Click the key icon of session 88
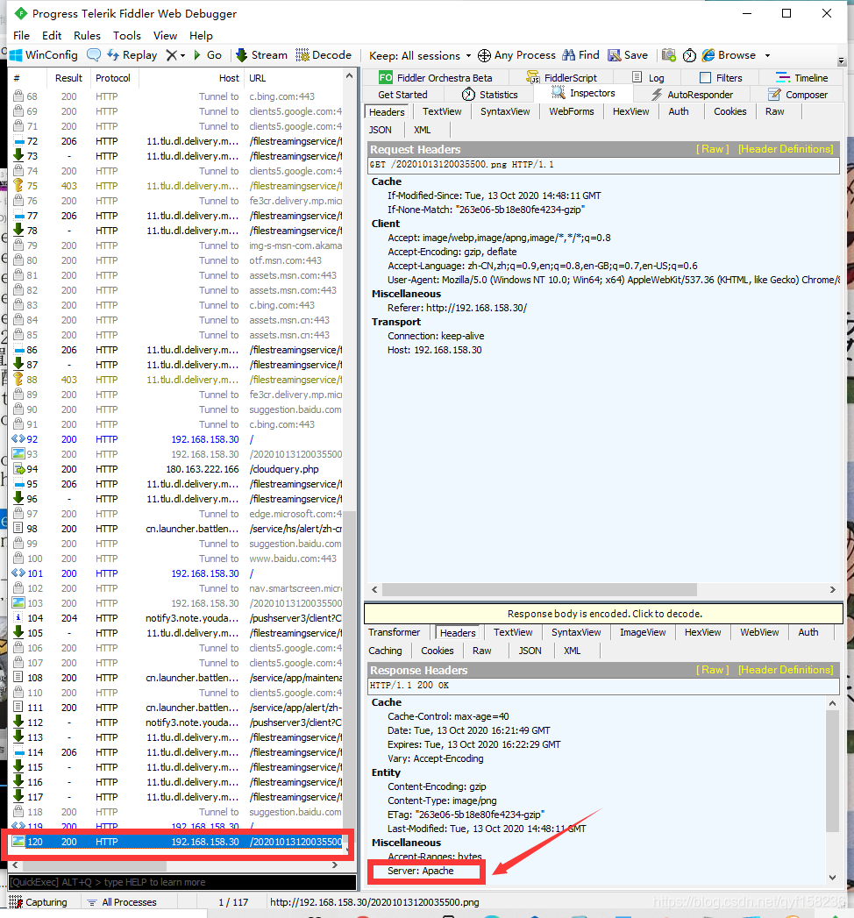854x918 pixels. tap(18, 380)
